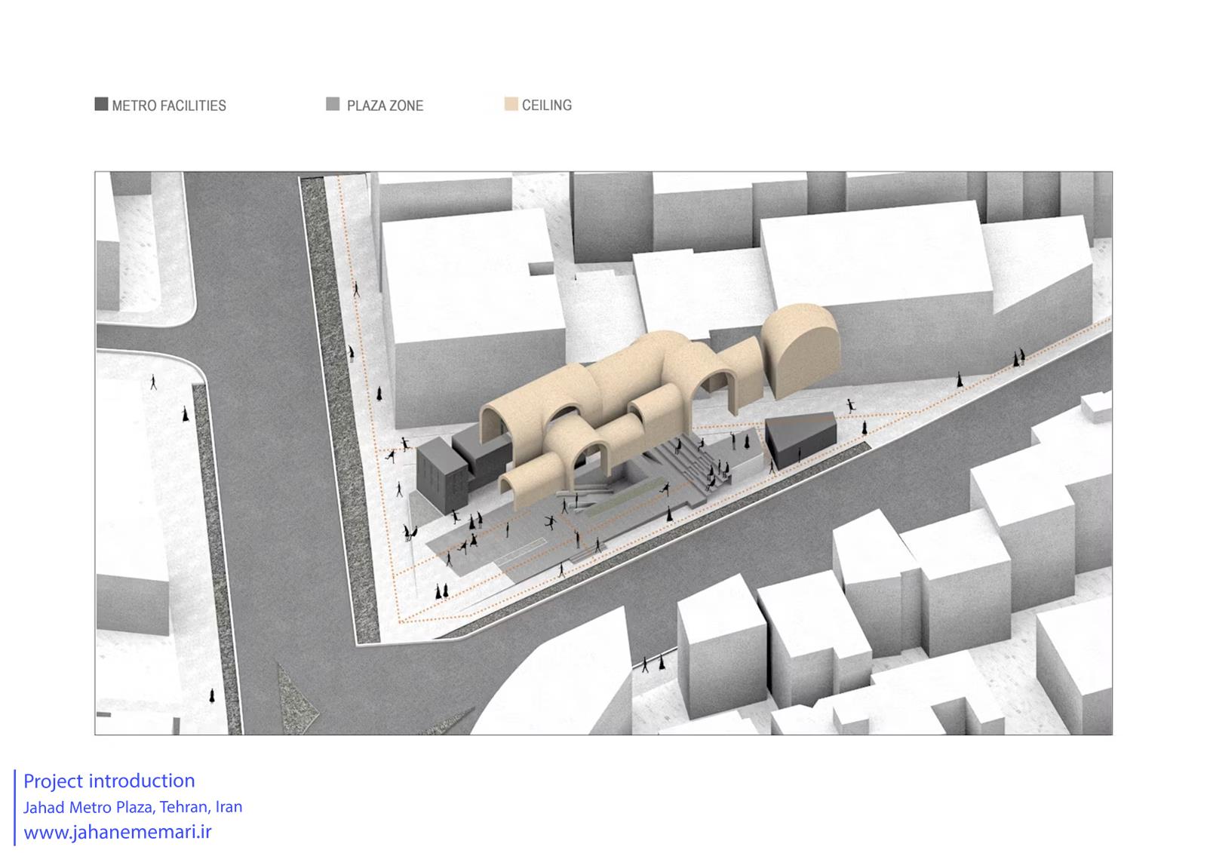Click the dark gray Metro Facilities legend swatch
The width and height of the screenshot is (1207, 853).
click(101, 104)
